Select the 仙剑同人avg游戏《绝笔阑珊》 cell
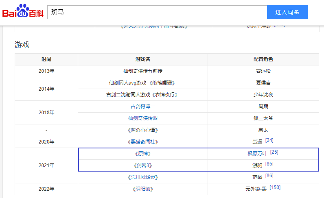Image resolution: width=324 pixels, height=198 pixels. click(143, 83)
